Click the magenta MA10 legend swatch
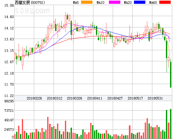Viewport: 190px width, 139px height. point(115,2)
